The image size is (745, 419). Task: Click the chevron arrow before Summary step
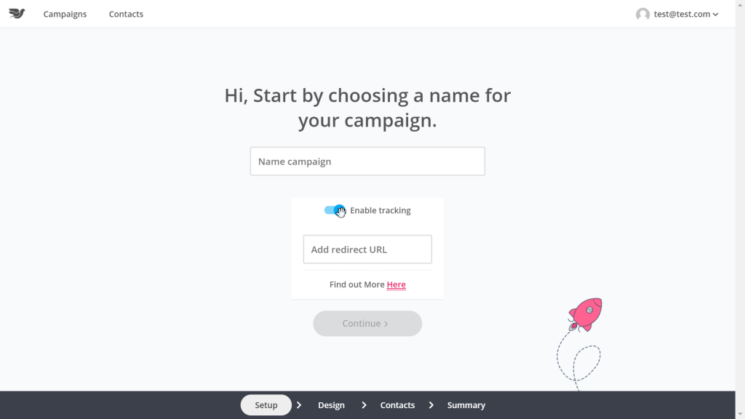(x=431, y=405)
